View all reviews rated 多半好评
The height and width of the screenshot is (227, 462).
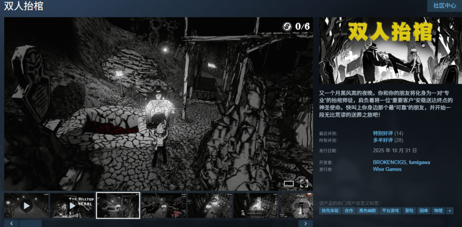coord(382,140)
